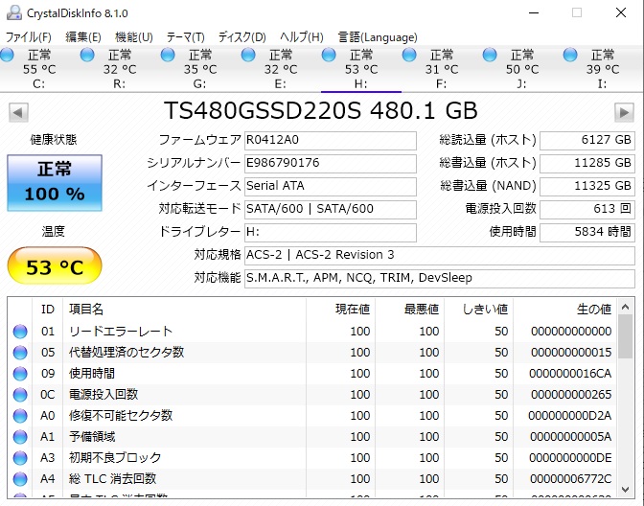Screen dimensions: 644x506
Task: Click the 使用時間 value 5834 時間
Action: 587,232
